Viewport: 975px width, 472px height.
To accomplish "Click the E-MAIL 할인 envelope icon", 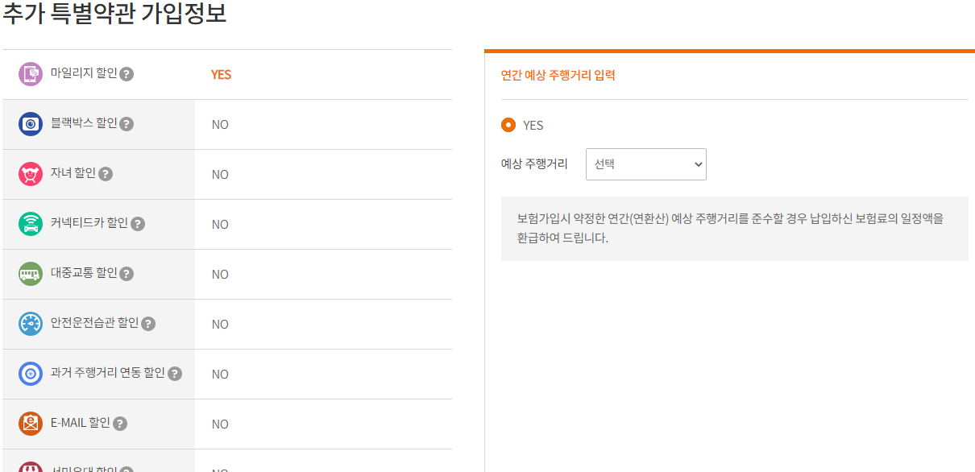I will (30, 424).
